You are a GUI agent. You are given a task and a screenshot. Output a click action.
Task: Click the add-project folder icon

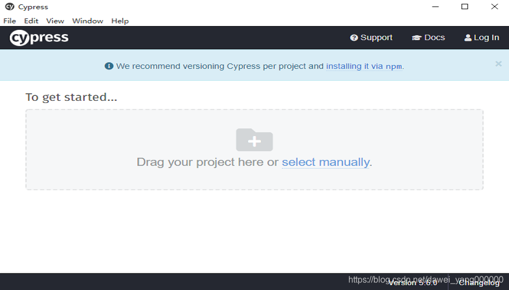(x=254, y=140)
